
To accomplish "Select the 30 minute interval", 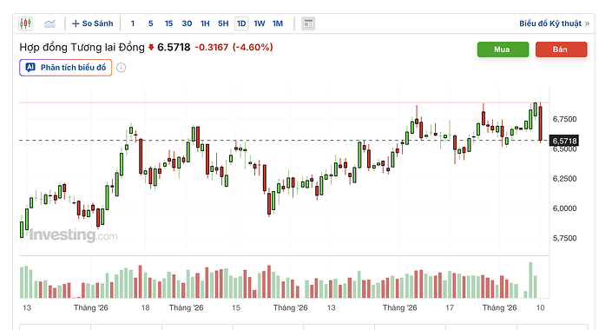I will (x=187, y=23).
